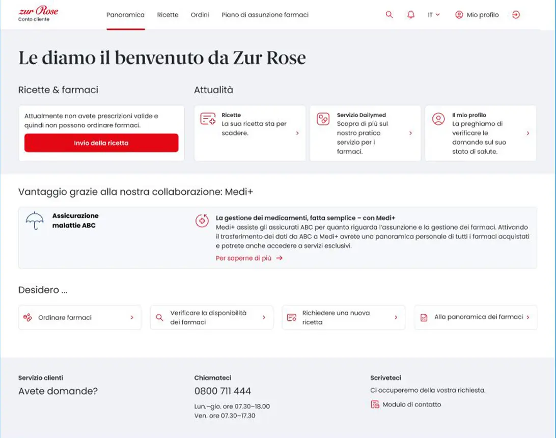Click Assicurazione malattie ABC label
The image size is (556, 438).
[x=75, y=221]
